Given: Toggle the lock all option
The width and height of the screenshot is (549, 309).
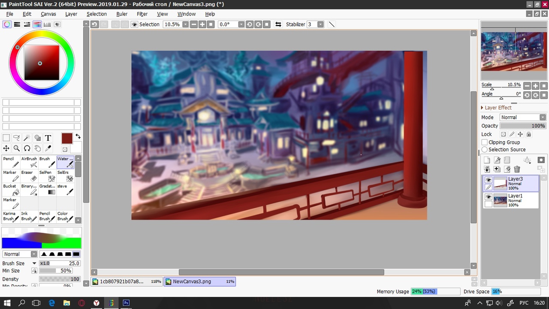Looking at the screenshot, I should (x=528, y=134).
